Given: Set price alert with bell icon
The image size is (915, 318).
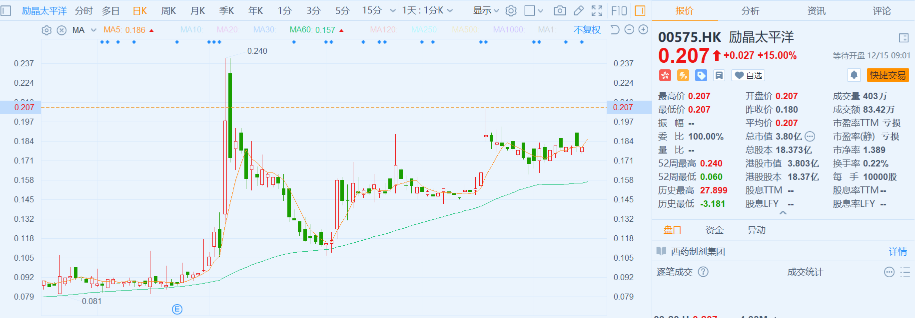Looking at the screenshot, I should pyautogui.click(x=854, y=75).
